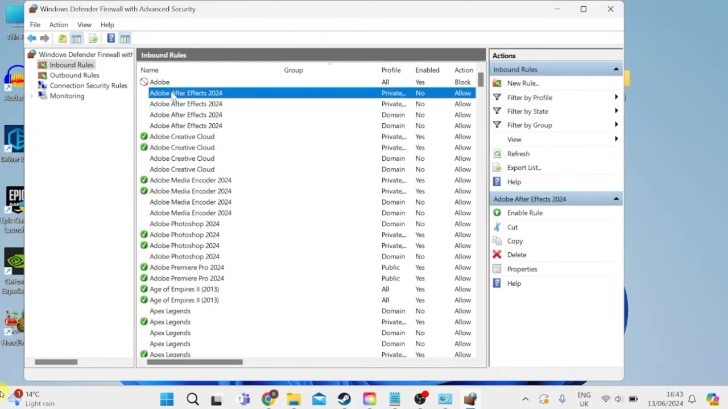Click the Up one level folder icon

[x=63, y=39]
